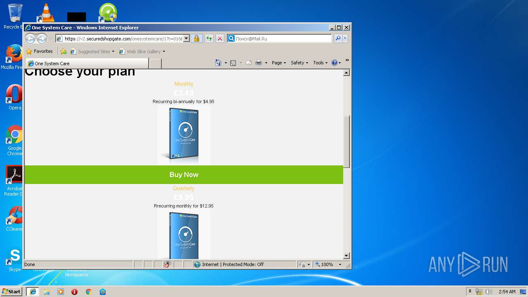The image size is (528, 297).
Task: Click Internet Explorer taskbar button
Action: pyautogui.click(x=33, y=292)
